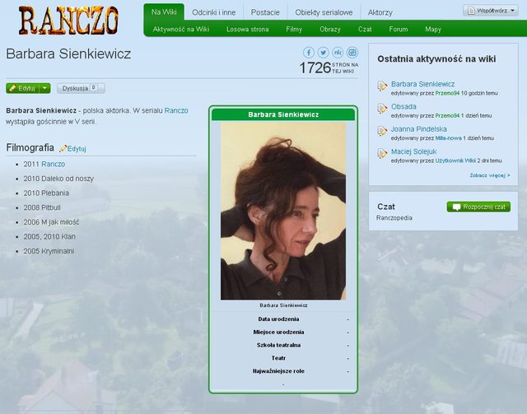Click pencil icon next to Filmografia heading
Viewport: 527px width, 414px height.
point(63,148)
